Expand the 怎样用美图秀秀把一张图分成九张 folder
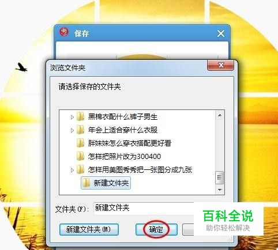Screen dimensions: 278x250 coord(72,170)
